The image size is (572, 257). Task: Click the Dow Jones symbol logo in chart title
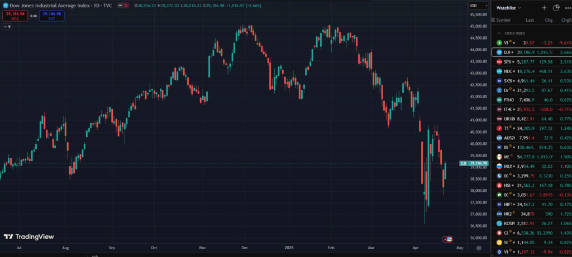click(5, 6)
